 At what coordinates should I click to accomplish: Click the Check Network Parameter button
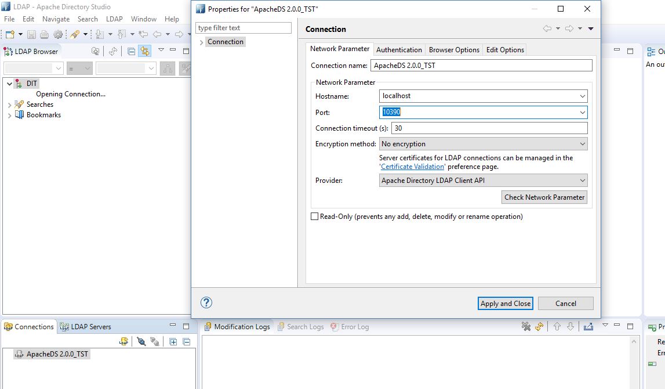click(544, 197)
